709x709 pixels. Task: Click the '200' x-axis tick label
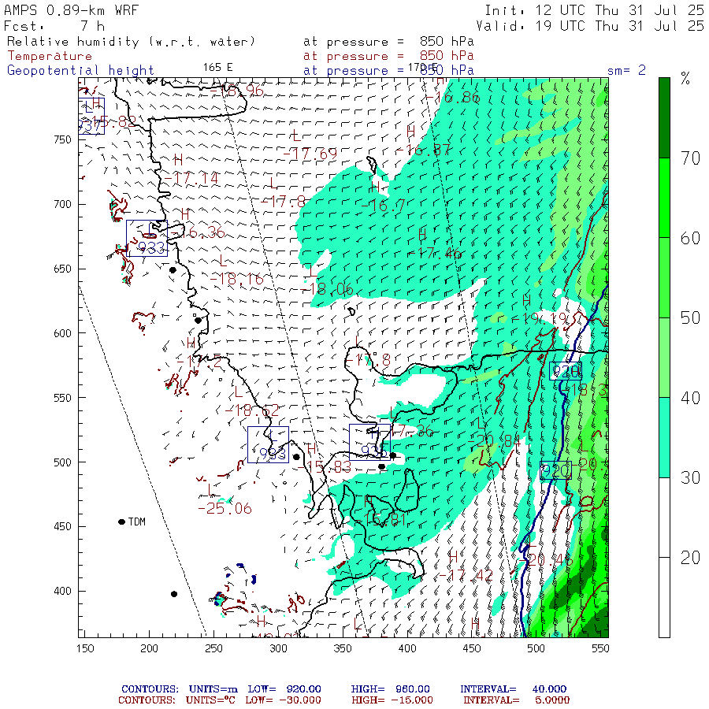tap(149, 648)
